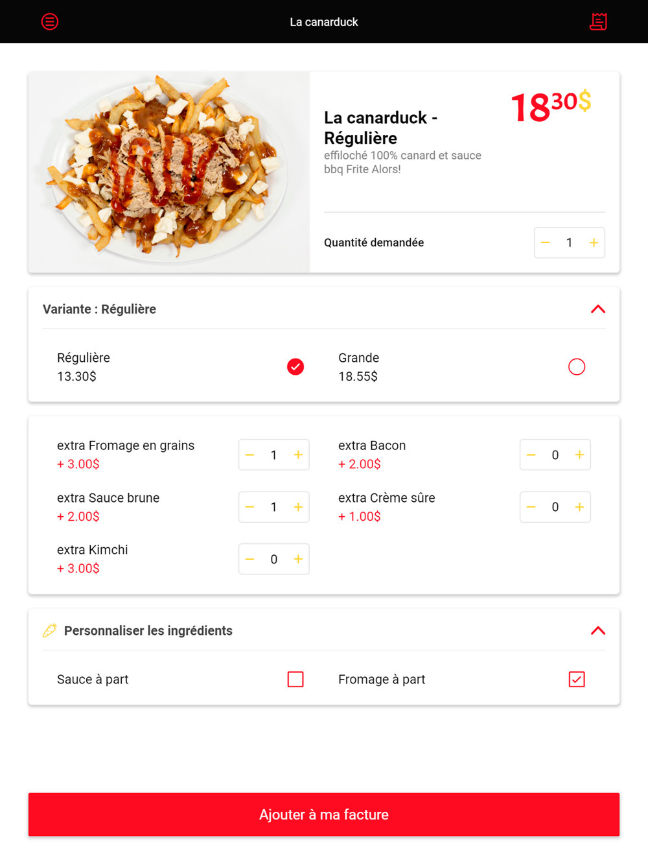Add one extra Crème sûre

pos(579,507)
